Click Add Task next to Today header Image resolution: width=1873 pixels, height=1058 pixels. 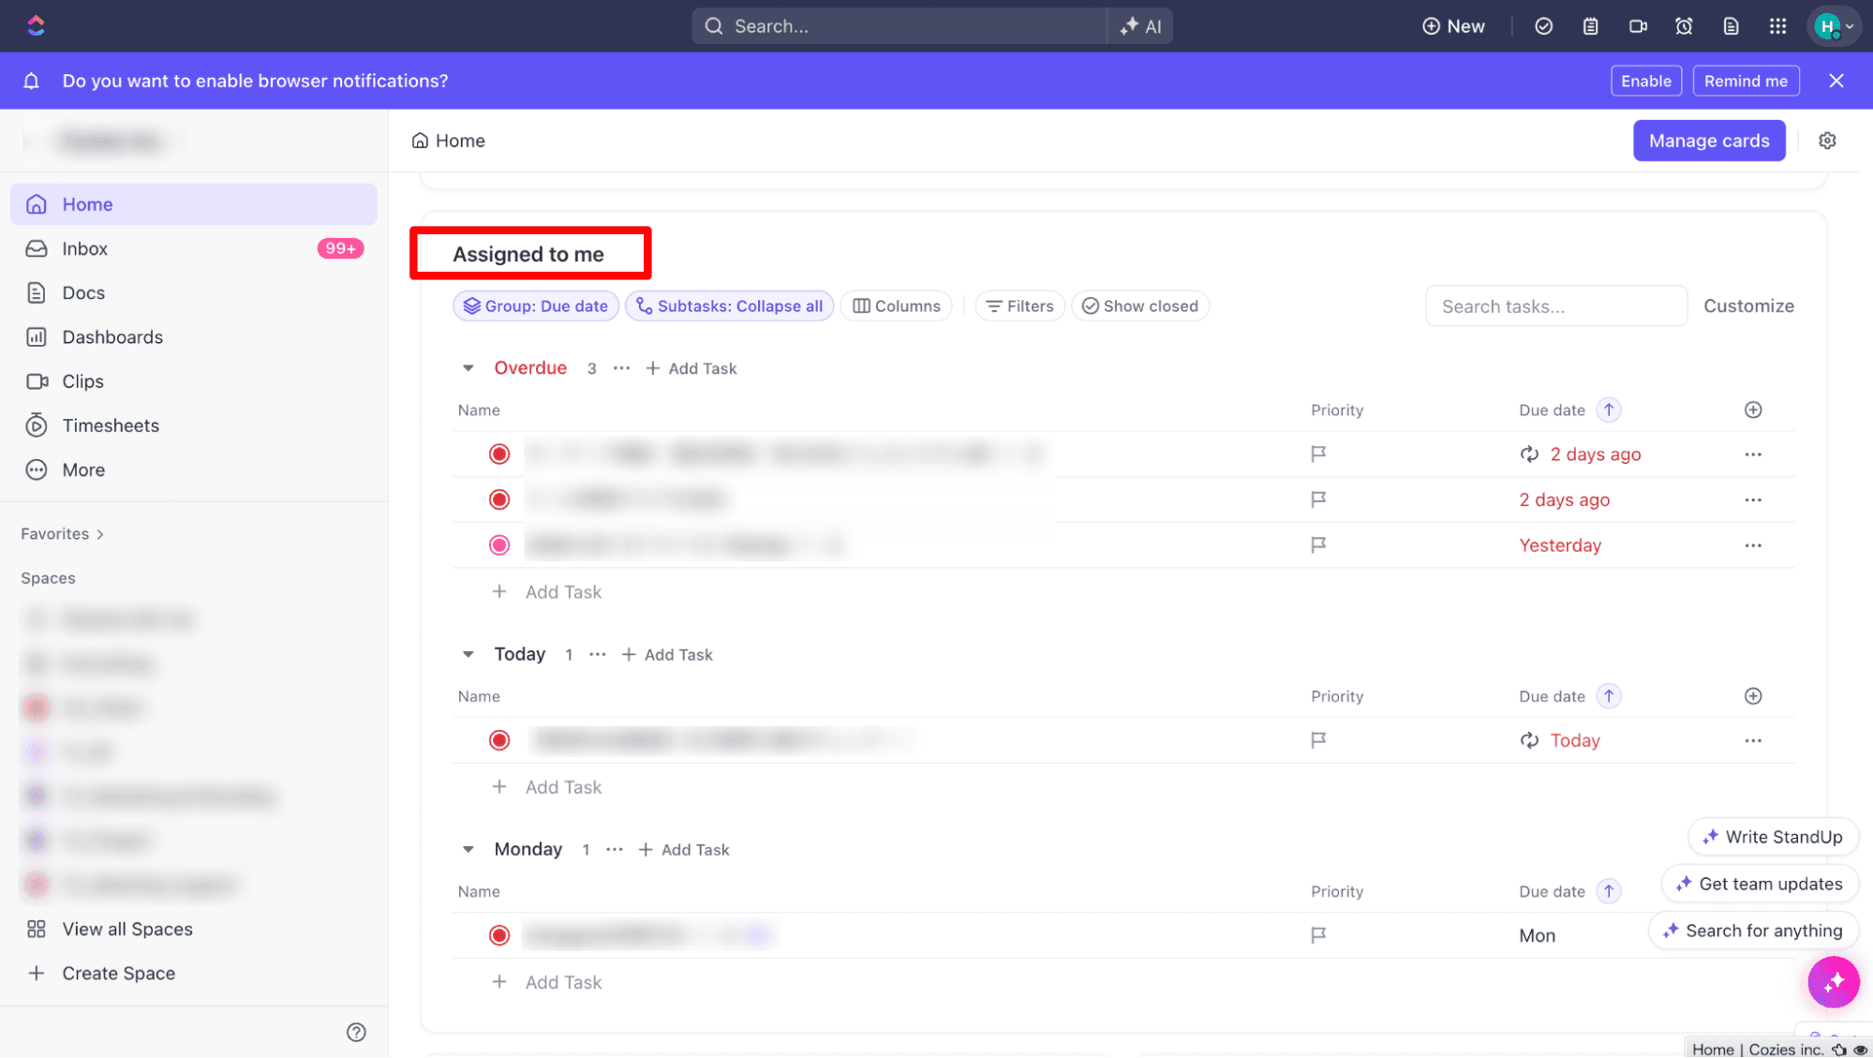coord(667,654)
